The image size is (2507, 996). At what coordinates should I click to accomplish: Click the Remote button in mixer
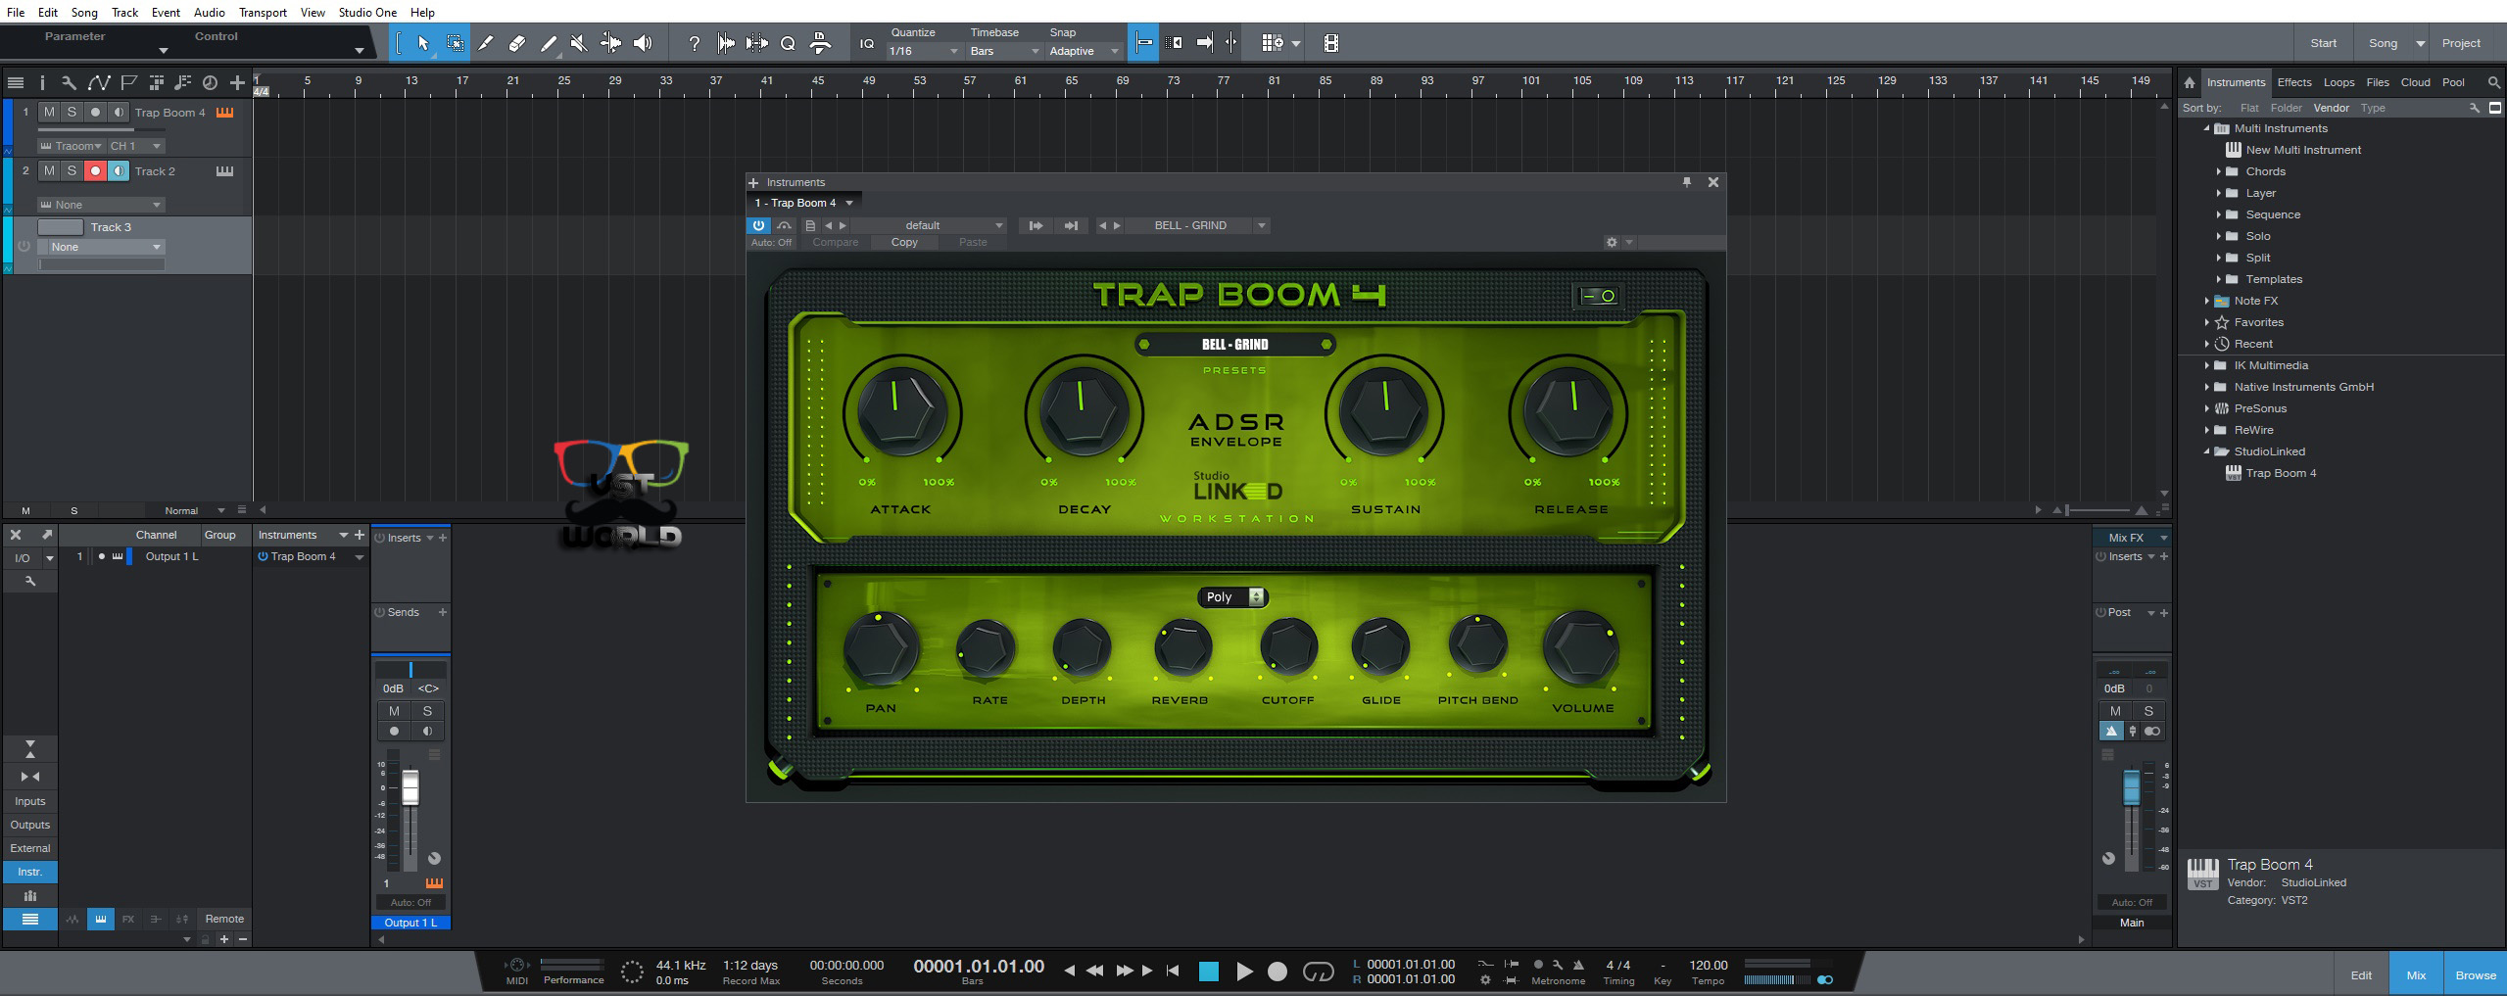(x=224, y=919)
